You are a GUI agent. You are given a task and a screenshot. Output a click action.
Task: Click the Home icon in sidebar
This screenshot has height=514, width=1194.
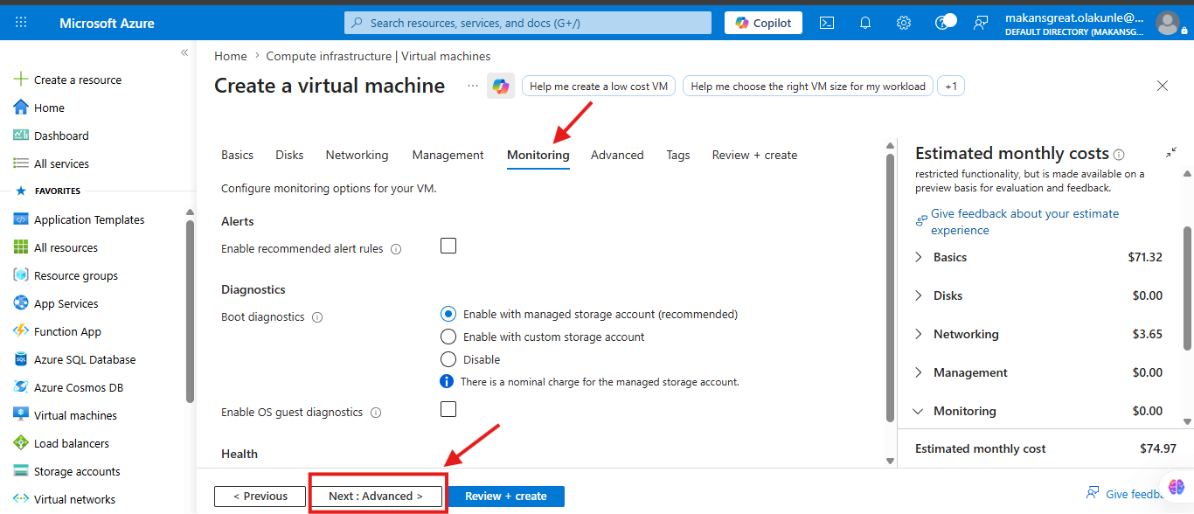[21, 108]
